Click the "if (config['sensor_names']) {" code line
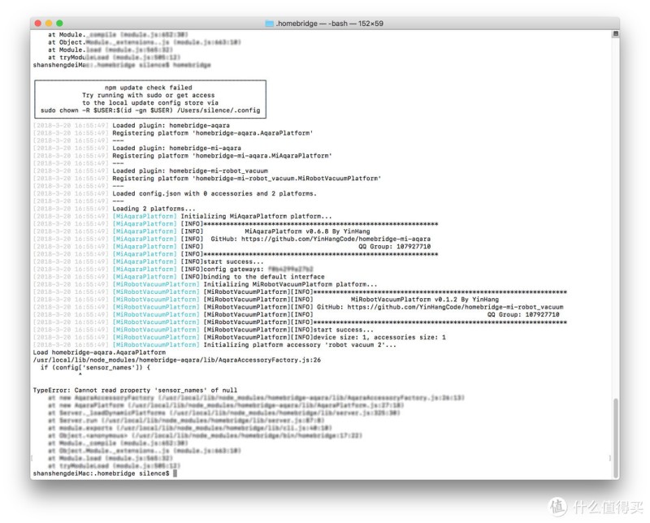The height and width of the screenshot is (523, 650). 95,368
